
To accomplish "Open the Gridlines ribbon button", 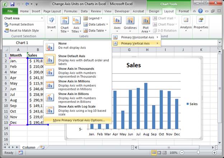I will 130,24.
